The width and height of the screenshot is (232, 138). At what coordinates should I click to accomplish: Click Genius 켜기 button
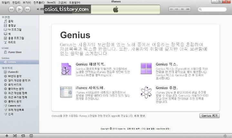[209, 116]
